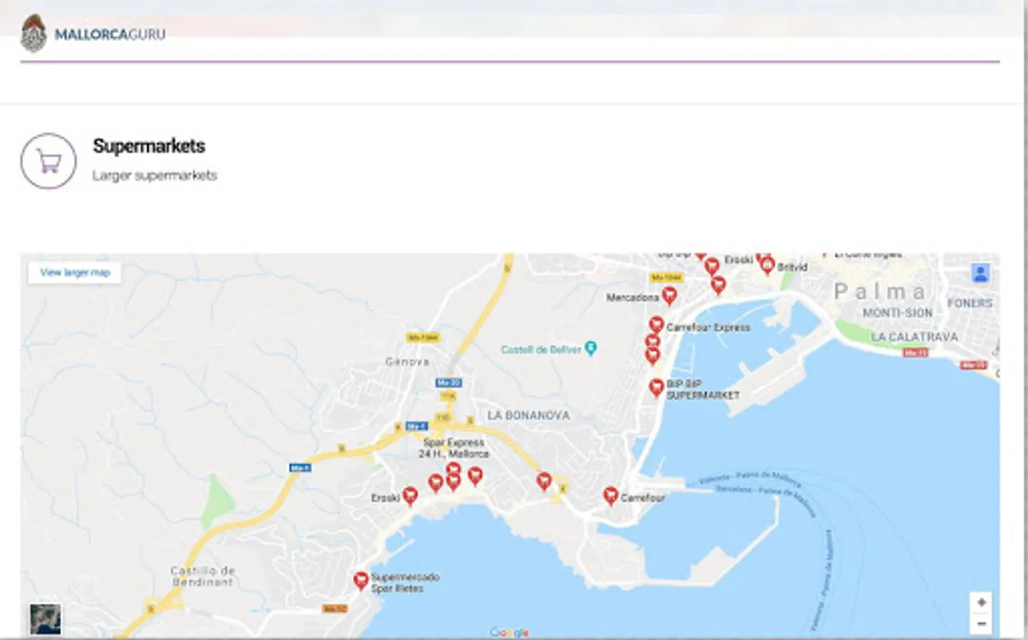Click the 'LA CALATRAVA' neighborhood label
Image resolution: width=1028 pixels, height=640 pixels.
coord(914,336)
